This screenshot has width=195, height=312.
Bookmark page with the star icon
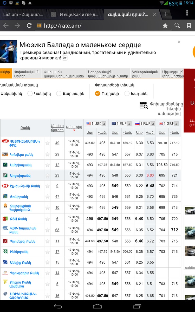pos(165,25)
